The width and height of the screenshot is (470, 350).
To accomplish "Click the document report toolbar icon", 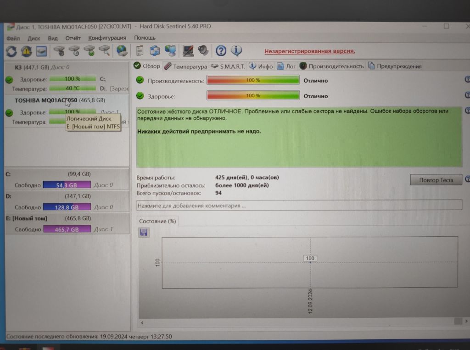I will (x=140, y=50).
